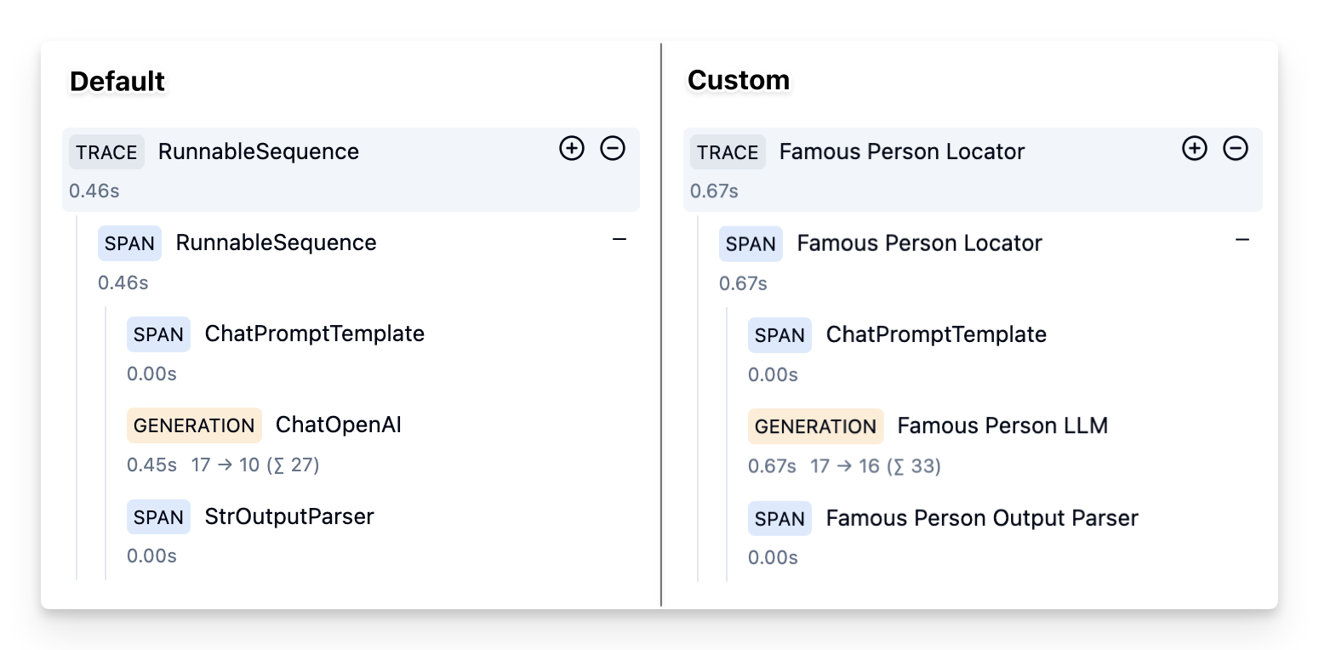
Task: Select the Famous Person LLM generation
Action: point(1002,425)
